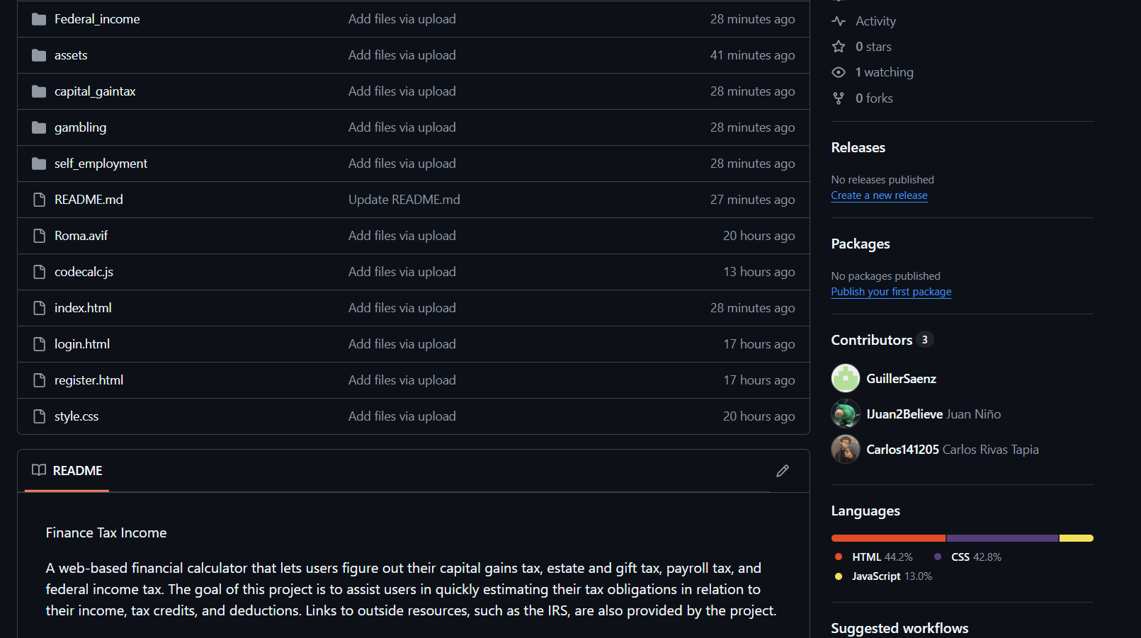Click the assets folder icon
The height and width of the screenshot is (638, 1141).
[39, 55]
